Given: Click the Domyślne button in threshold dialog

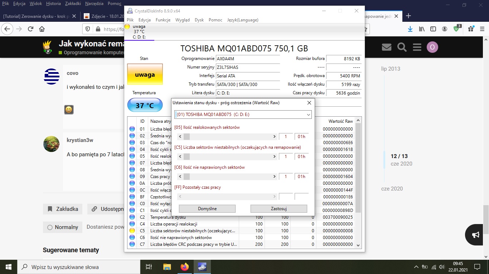Looking at the screenshot, I should coord(207,209).
